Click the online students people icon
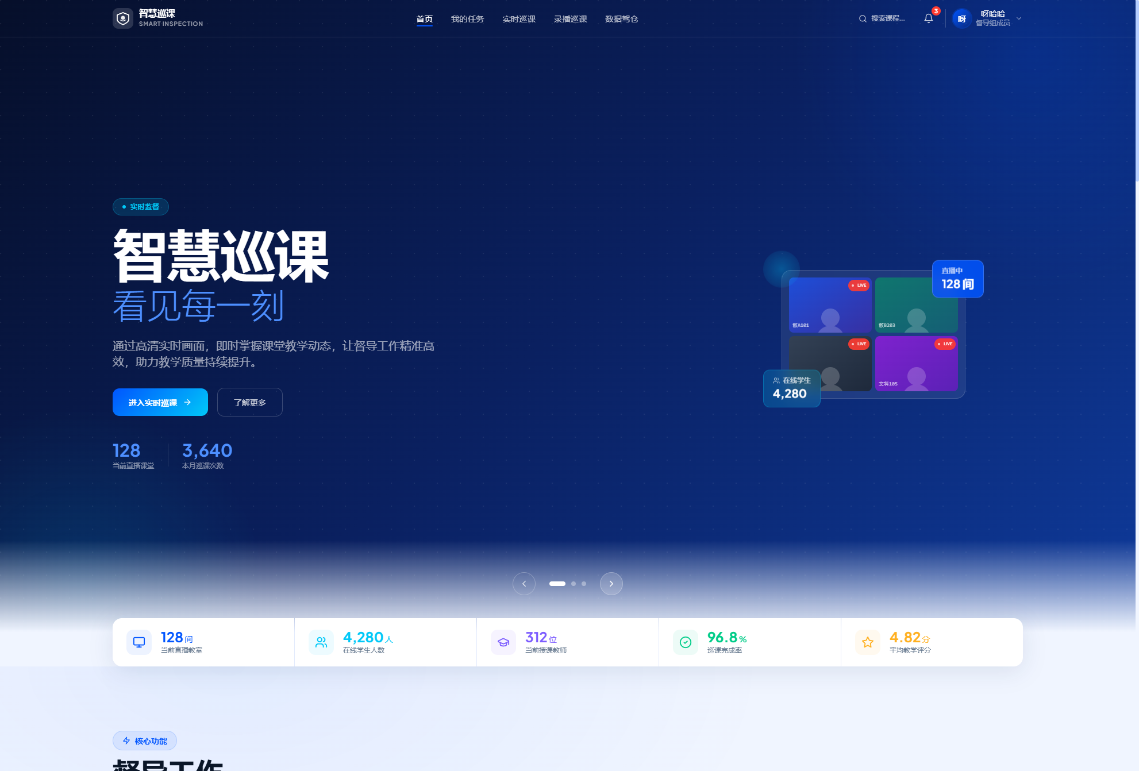Image resolution: width=1139 pixels, height=771 pixels. pos(321,642)
